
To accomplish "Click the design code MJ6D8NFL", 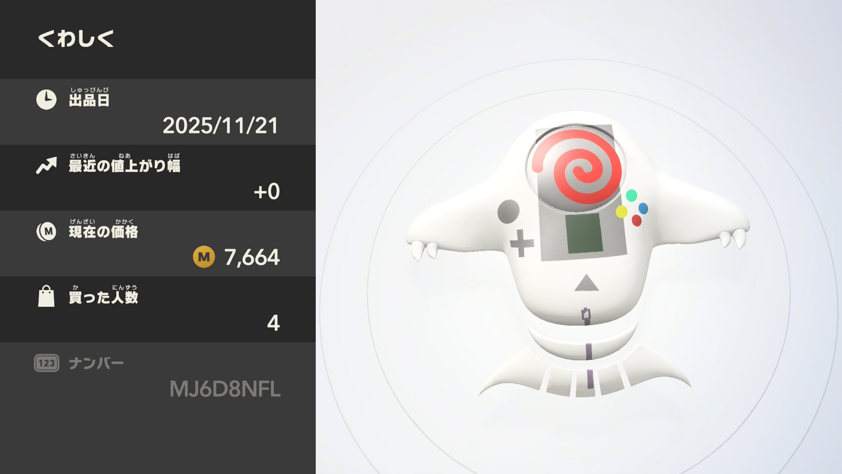I will pyautogui.click(x=225, y=389).
